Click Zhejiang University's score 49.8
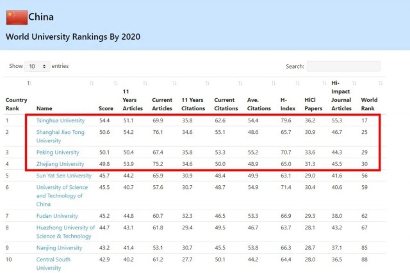 tap(104, 164)
